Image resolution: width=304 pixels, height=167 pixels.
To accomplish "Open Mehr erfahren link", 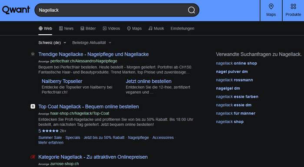I will tap(51, 143).
